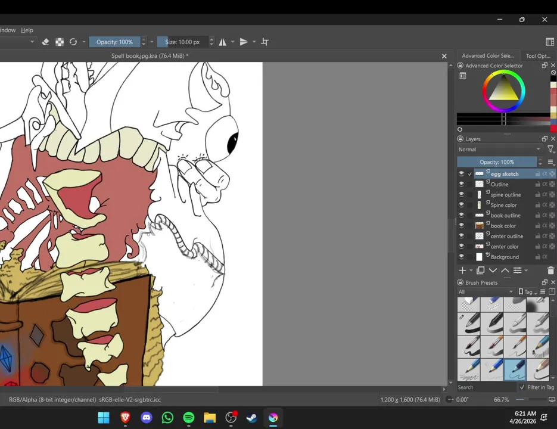Pick a color in the triangle selector
Viewport: 557px width, 429px height.
[x=504, y=91]
